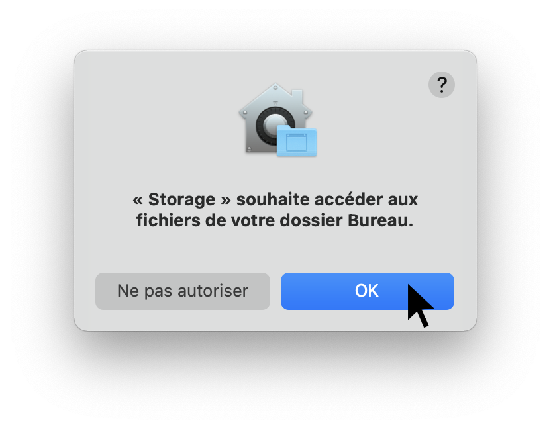Get help about this permission prompt
Screen dimensions: 551x429
point(441,85)
